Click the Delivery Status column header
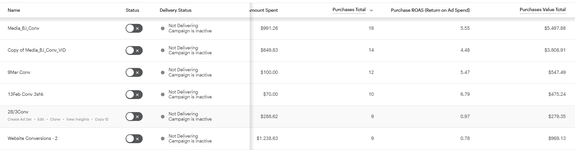The image size is (575, 150). [x=175, y=10]
